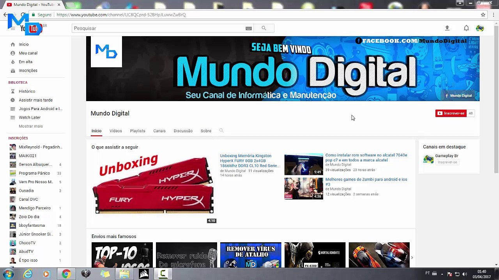The image size is (499, 280).
Task: Subscribe to Gameplay Br channel
Action: click(x=447, y=162)
